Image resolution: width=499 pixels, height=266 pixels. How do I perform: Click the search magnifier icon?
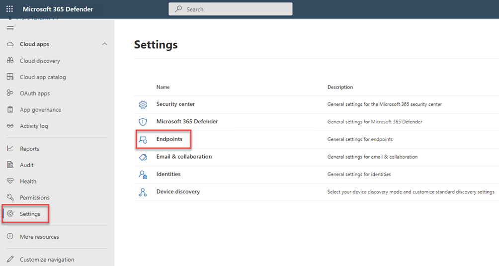pos(178,9)
